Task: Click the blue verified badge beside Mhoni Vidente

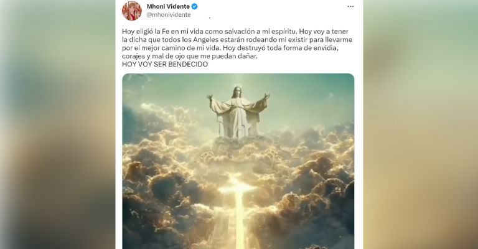Action: 194,6
